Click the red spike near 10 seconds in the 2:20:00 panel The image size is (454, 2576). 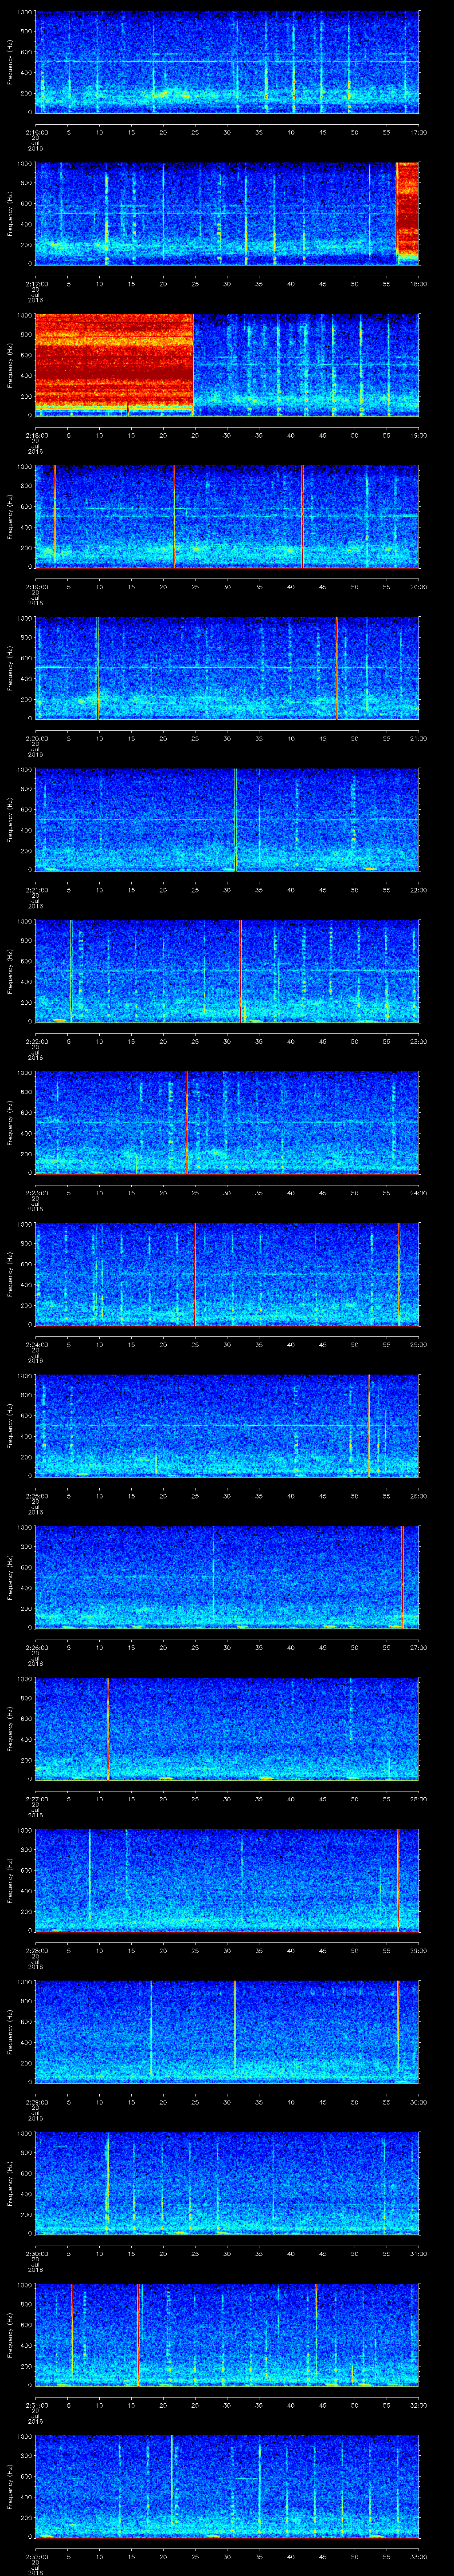[x=98, y=669]
